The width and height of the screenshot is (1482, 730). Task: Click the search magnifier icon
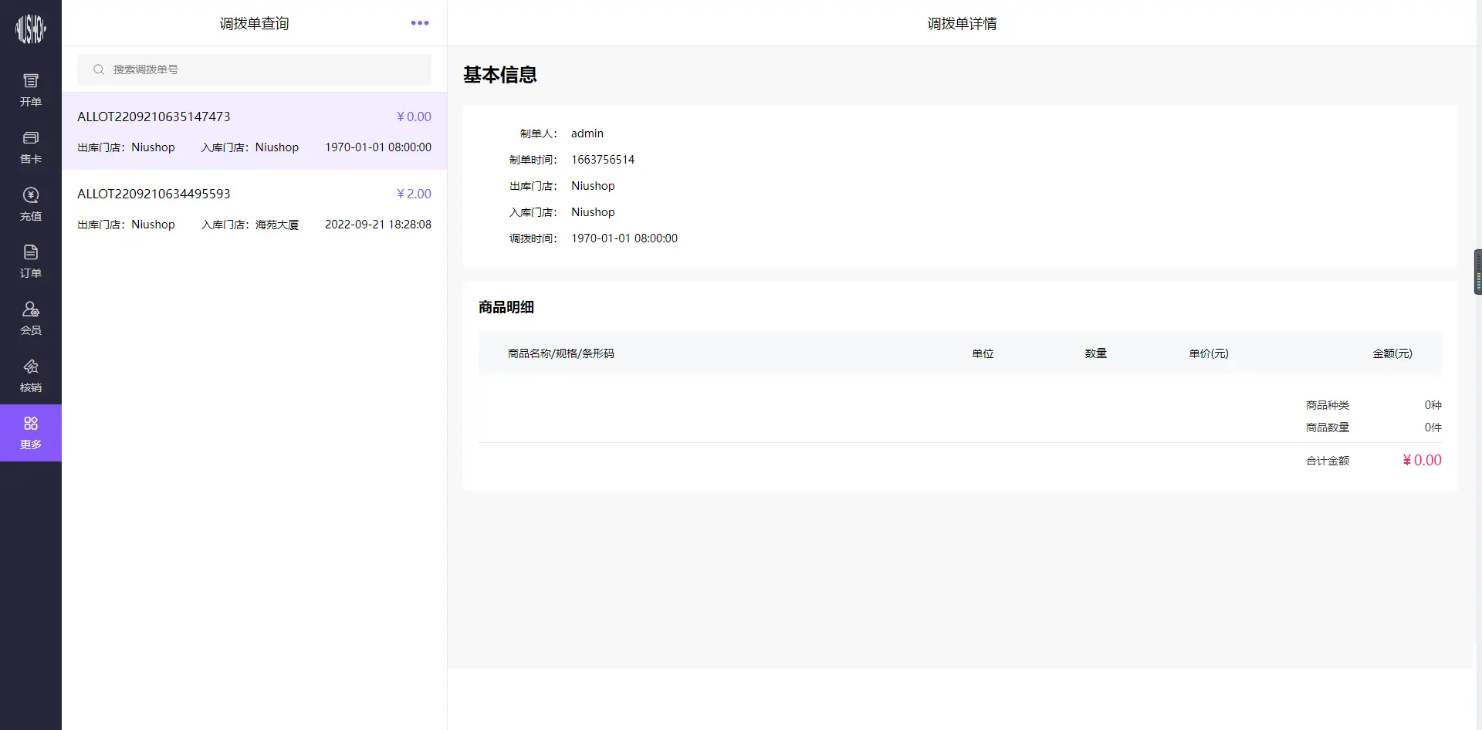(x=99, y=69)
